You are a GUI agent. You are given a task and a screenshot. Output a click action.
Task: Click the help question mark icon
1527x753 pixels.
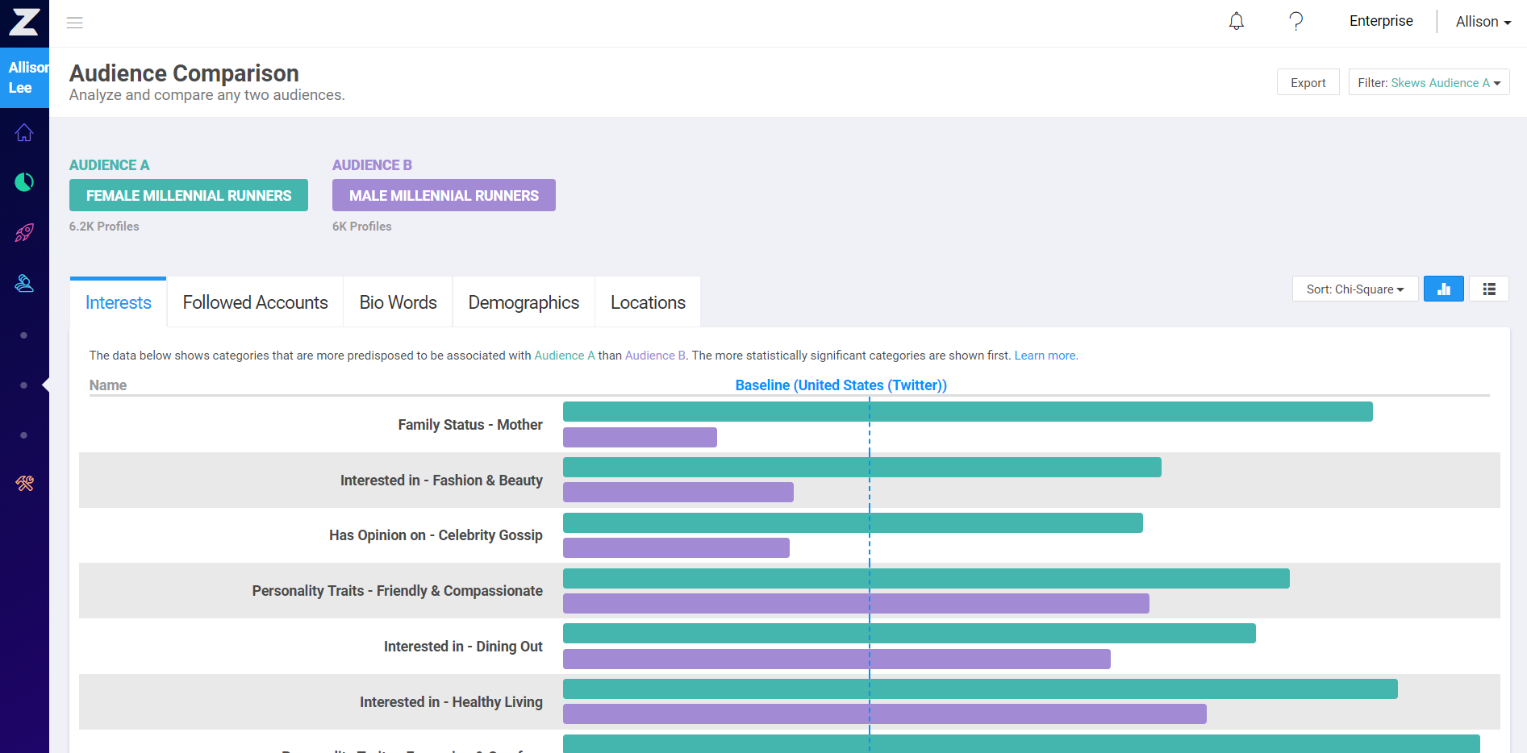click(1295, 21)
